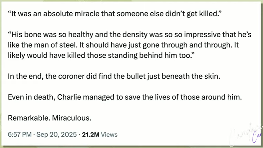Click the 6:57 PM timestamp
The image size is (263, 148).
coord(20,134)
